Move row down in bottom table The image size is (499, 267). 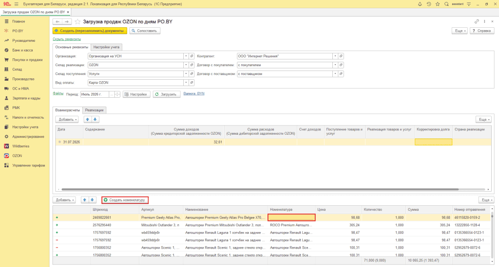pyautogui.click(x=92, y=200)
